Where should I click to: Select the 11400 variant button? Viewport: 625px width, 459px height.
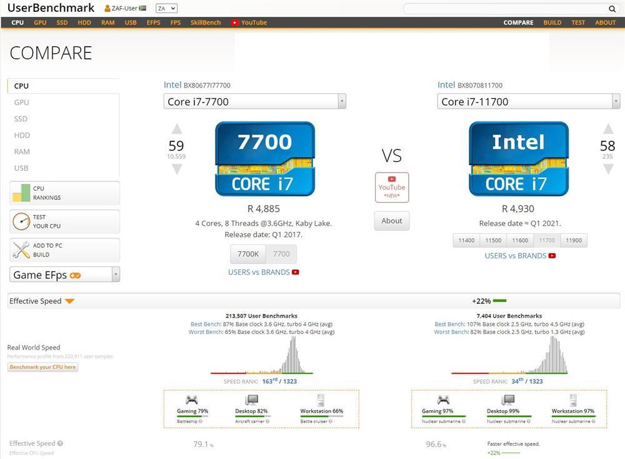(466, 240)
